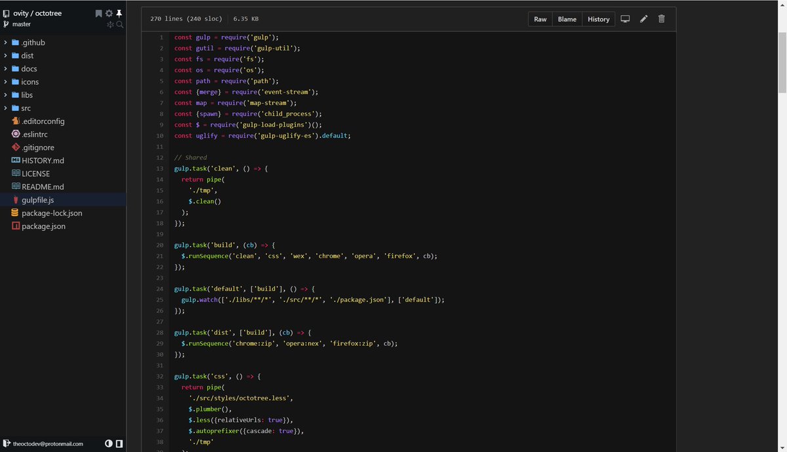Select the master branch label
This screenshot has height=452, width=787.
pos(22,24)
